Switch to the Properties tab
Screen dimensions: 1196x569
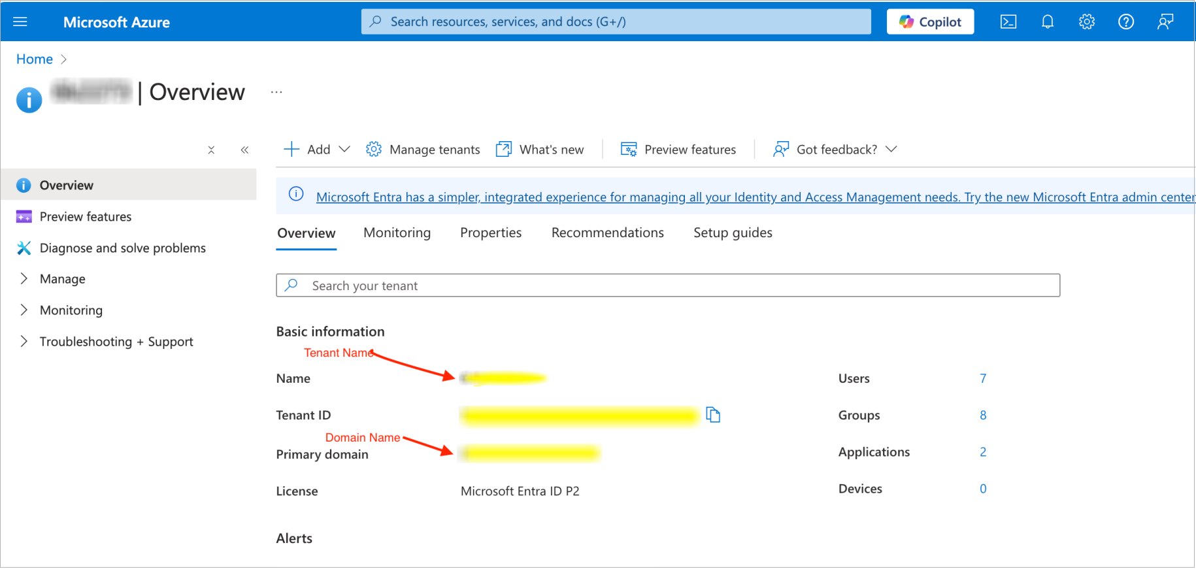point(491,233)
